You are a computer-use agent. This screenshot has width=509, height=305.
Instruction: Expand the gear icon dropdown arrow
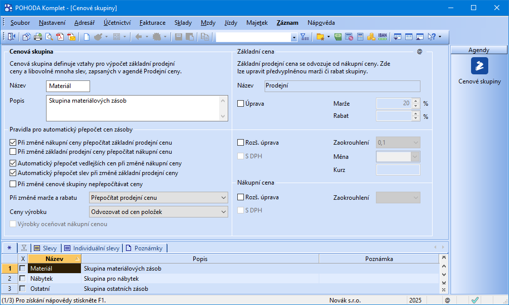(165, 36)
